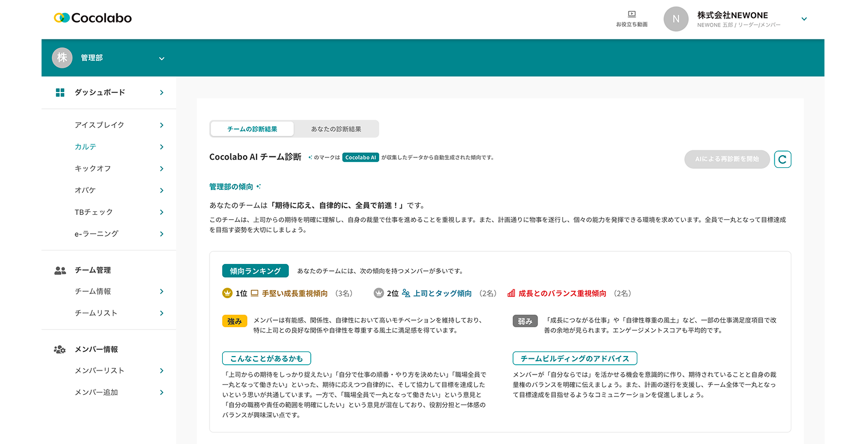Image resolution: width=866 pixels, height=444 pixels.
Task: Click the sparkle icon beside 管理部の傾向
Action: click(259, 186)
